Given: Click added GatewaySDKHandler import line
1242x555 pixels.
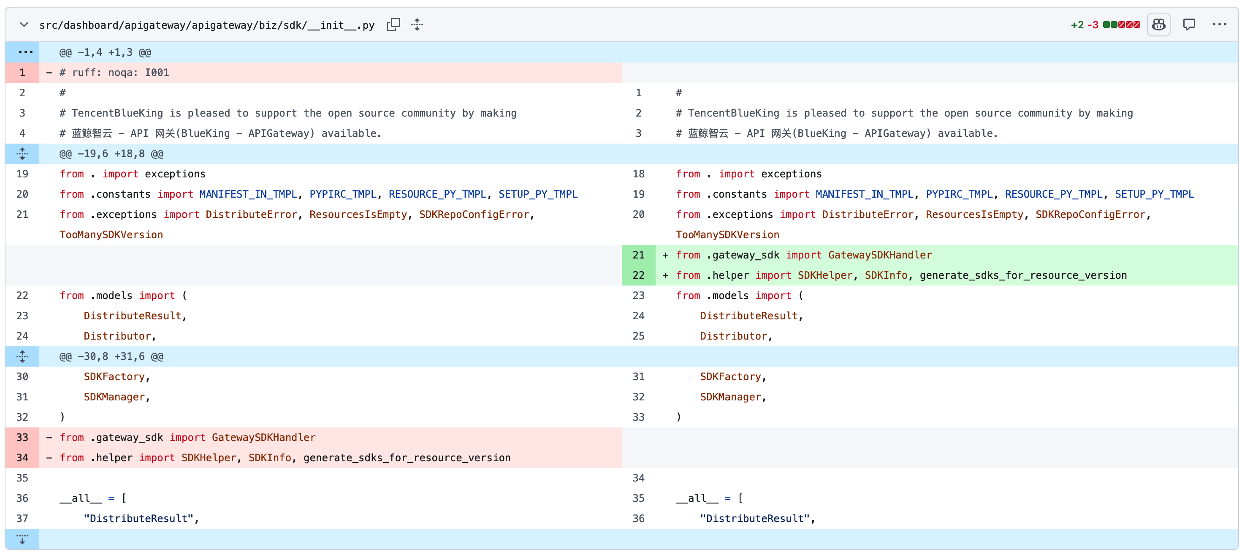Looking at the screenshot, I should tap(947, 255).
